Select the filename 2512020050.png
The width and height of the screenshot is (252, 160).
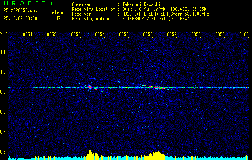(x=20, y=11)
